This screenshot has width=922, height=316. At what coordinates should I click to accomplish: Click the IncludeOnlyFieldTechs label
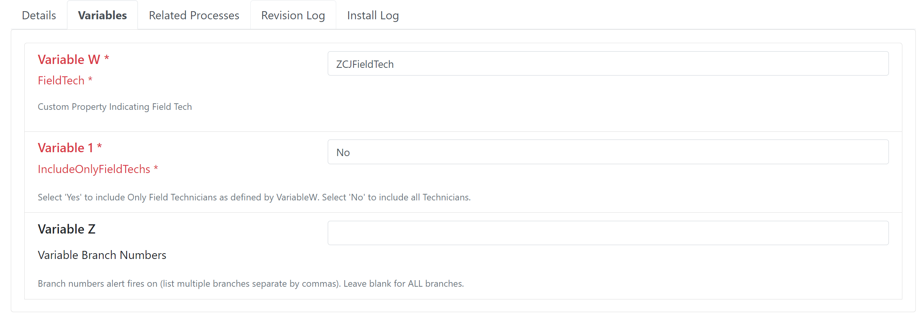[94, 169]
